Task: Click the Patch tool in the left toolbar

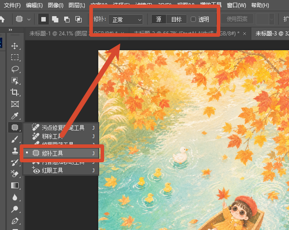Action: pos(15,127)
